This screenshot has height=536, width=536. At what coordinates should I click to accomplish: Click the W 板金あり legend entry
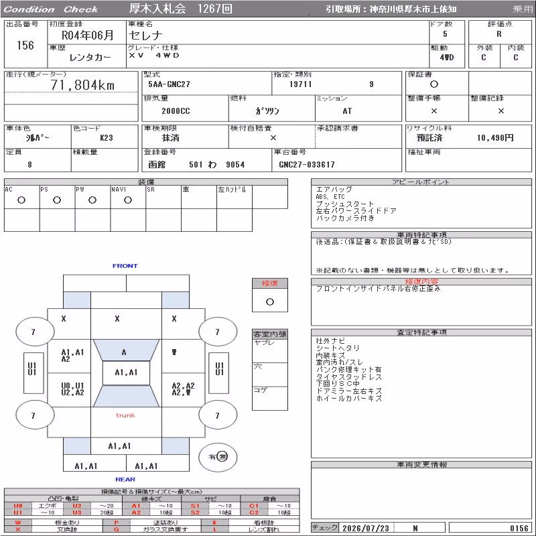coord(54,523)
